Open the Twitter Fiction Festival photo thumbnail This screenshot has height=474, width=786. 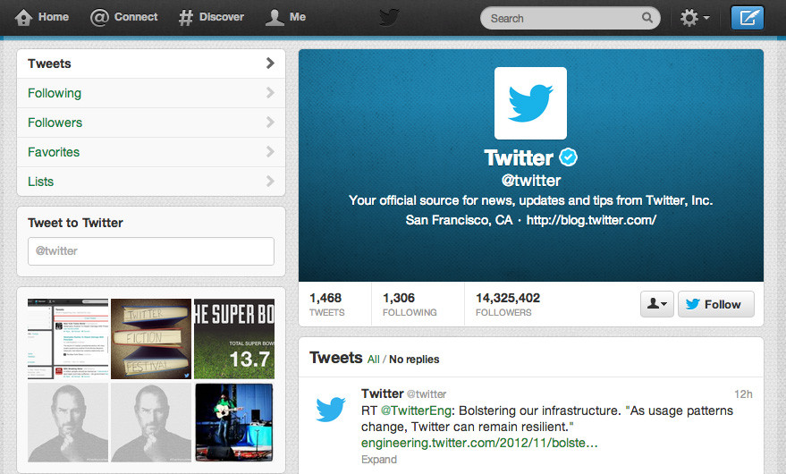coord(150,339)
